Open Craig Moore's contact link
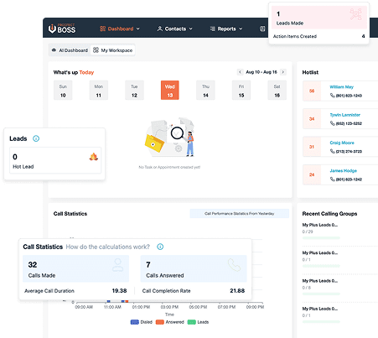This screenshot has width=378, height=338. tap(342, 143)
